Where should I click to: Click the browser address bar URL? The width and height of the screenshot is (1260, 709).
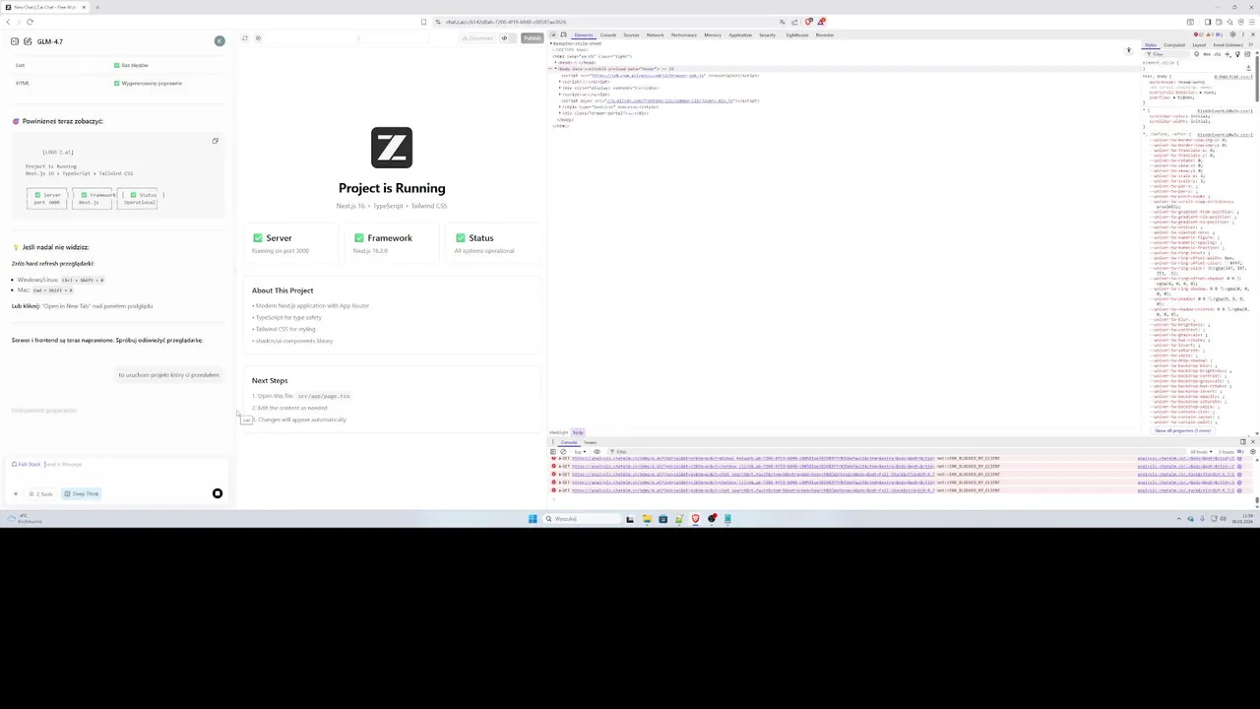pos(506,22)
